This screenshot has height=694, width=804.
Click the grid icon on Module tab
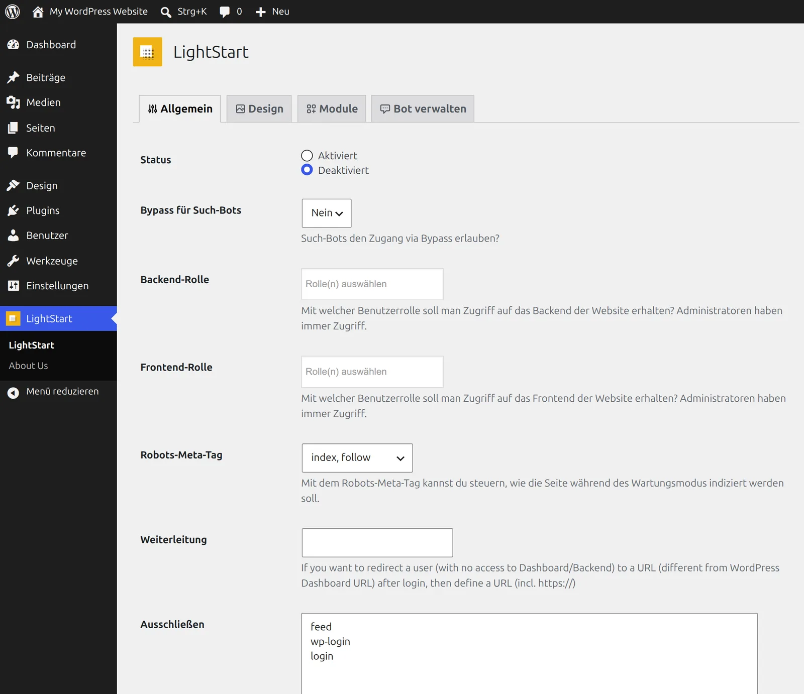coord(311,109)
